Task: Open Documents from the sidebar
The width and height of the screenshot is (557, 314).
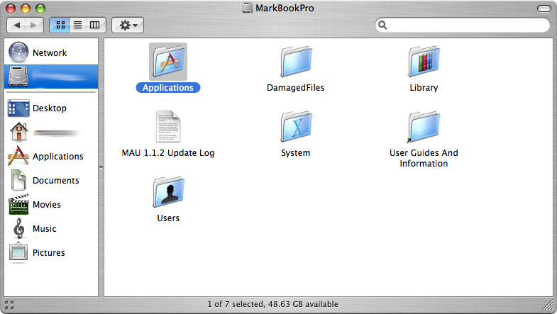Action: point(51,180)
